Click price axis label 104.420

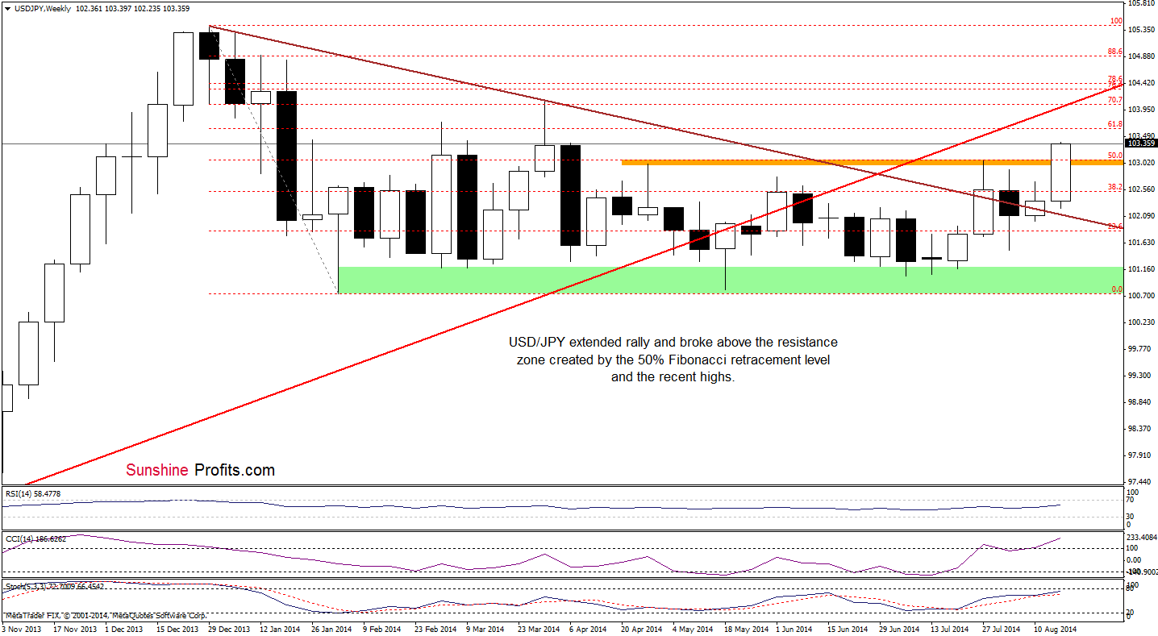point(1140,83)
